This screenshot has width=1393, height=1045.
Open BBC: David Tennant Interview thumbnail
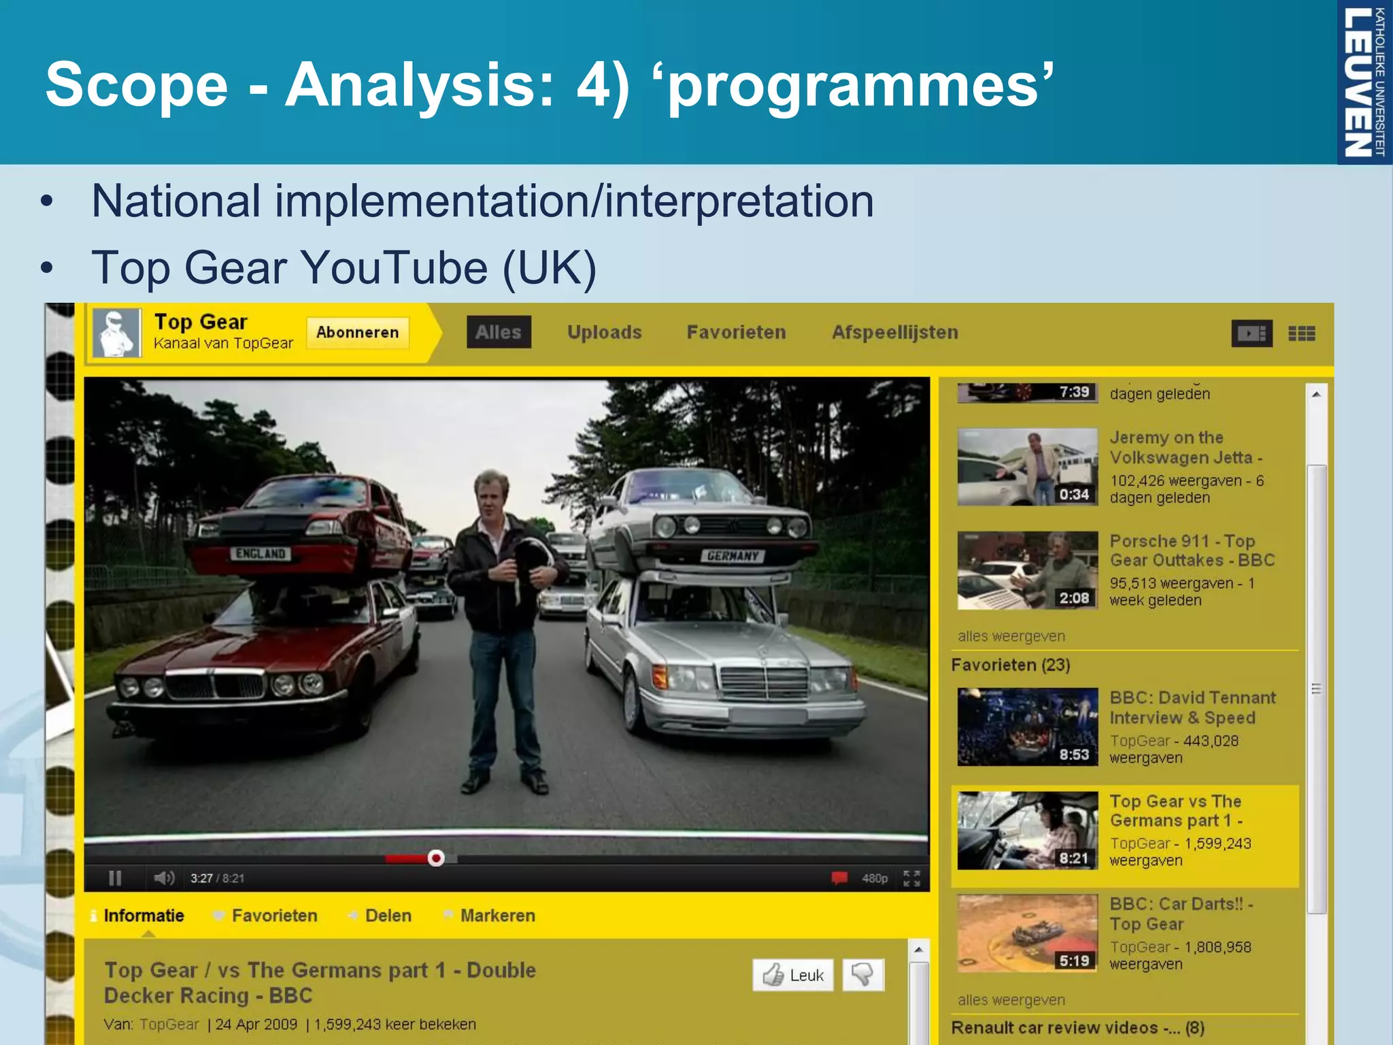click(x=1027, y=727)
